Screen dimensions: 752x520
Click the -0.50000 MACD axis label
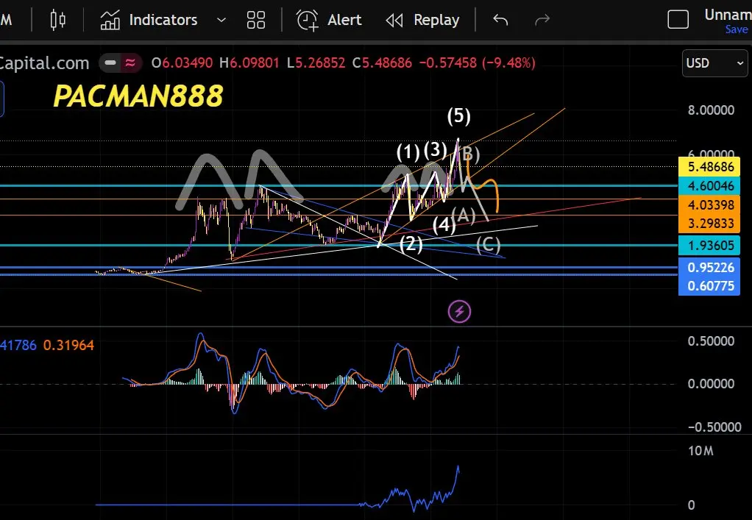pos(714,427)
